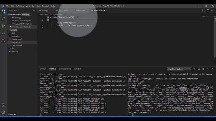The width and height of the screenshot is (216, 121).
Task: Click the 1 UNSAVED badge
Action: [26, 14]
